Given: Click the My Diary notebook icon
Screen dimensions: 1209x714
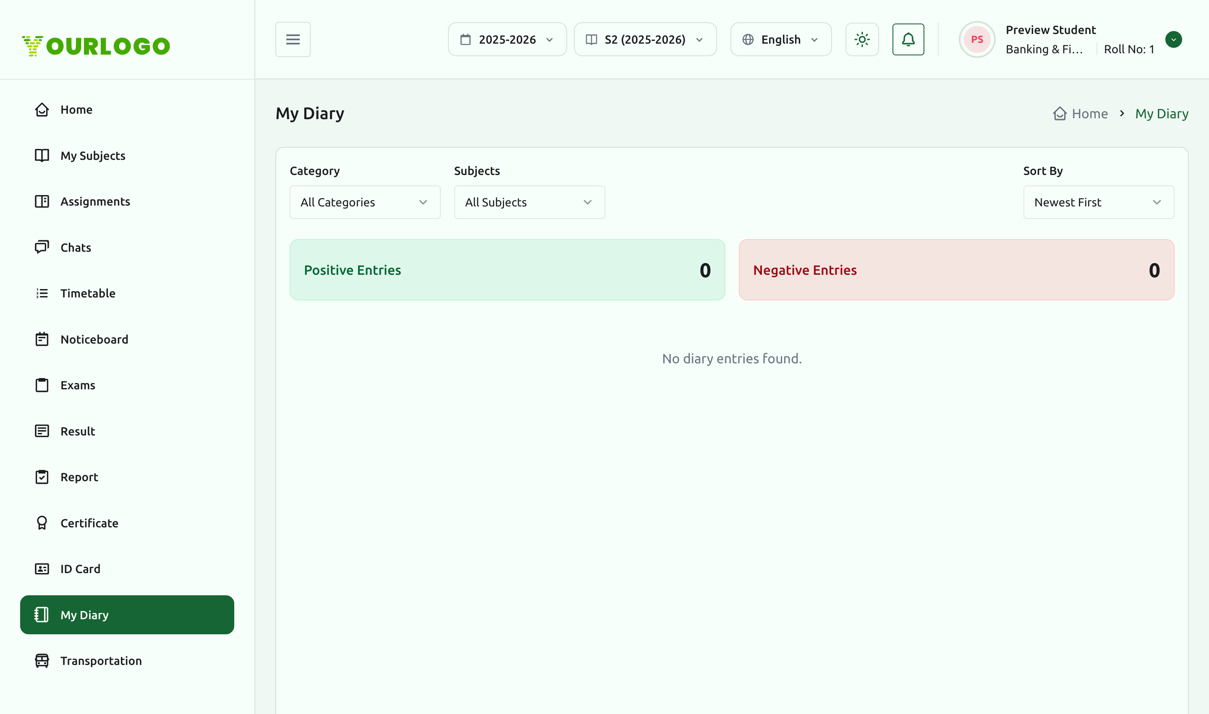Looking at the screenshot, I should coord(42,615).
